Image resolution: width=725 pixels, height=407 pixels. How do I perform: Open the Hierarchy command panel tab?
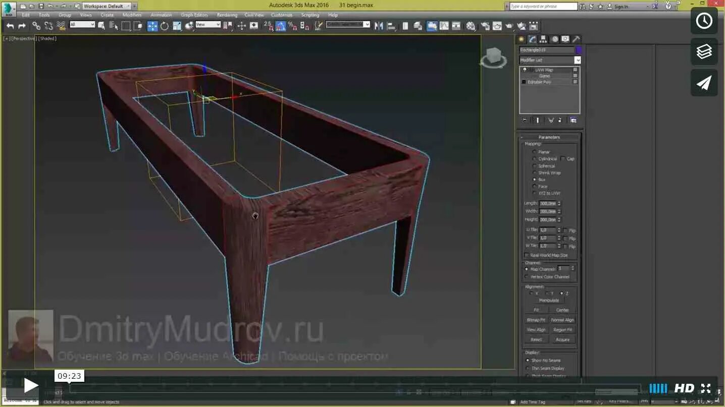543,39
